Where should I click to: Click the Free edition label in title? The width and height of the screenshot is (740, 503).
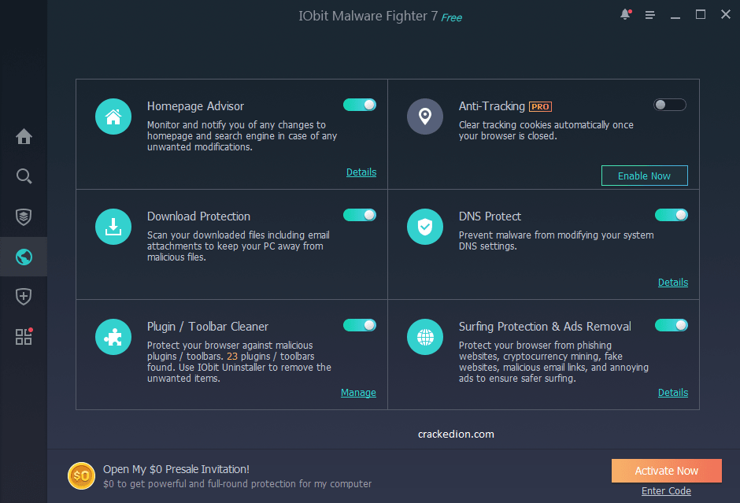click(452, 17)
